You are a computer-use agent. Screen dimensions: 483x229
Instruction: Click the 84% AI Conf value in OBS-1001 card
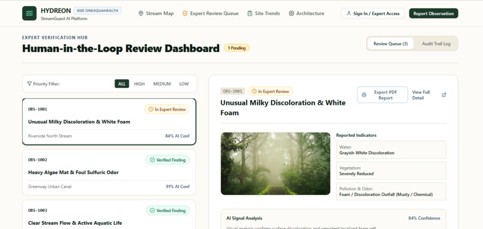177,136
